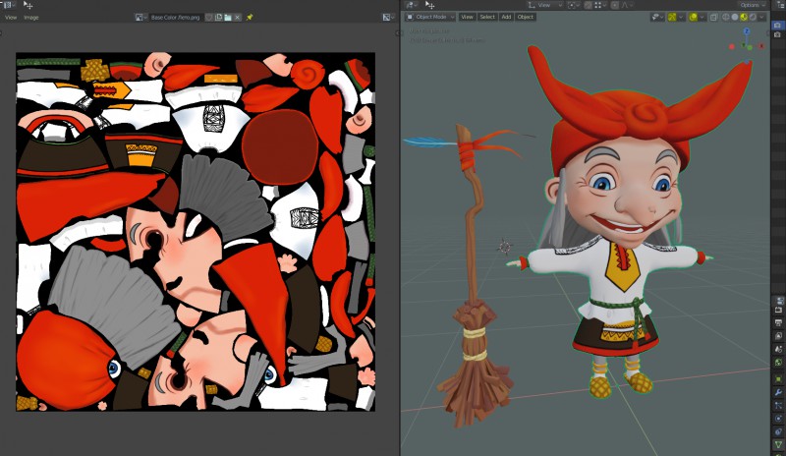Switch to rendered shading

753,17
